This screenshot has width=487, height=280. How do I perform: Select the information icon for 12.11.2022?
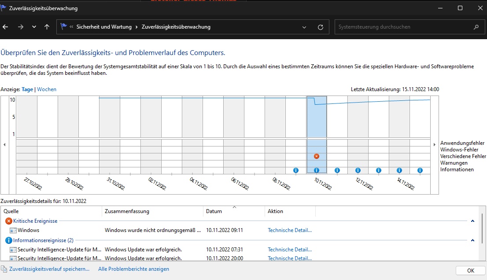click(x=358, y=170)
